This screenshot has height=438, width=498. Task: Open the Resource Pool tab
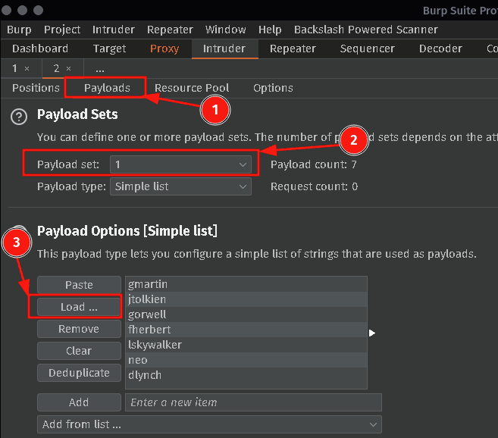(x=192, y=88)
